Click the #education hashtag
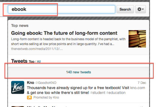 tap(116, 93)
